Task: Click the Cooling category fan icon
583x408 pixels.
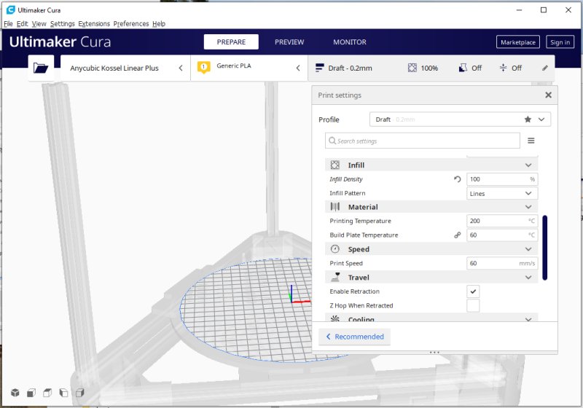Action: pos(335,319)
